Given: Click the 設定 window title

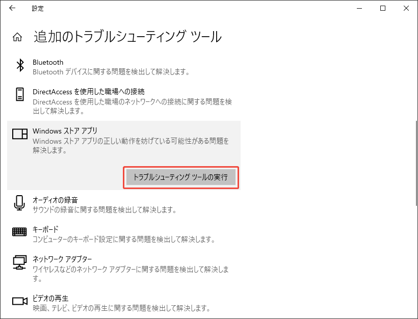Looking at the screenshot, I should pos(38,9).
